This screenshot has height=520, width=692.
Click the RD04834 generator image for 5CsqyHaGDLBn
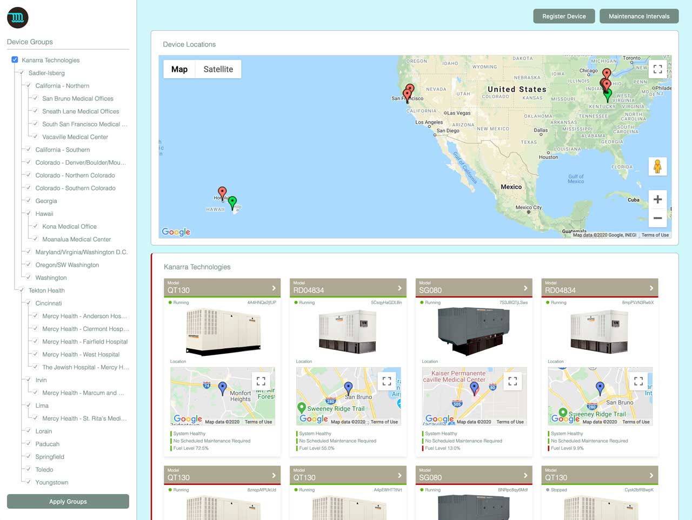point(348,332)
